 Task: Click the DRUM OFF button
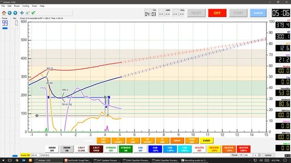click(52, 149)
